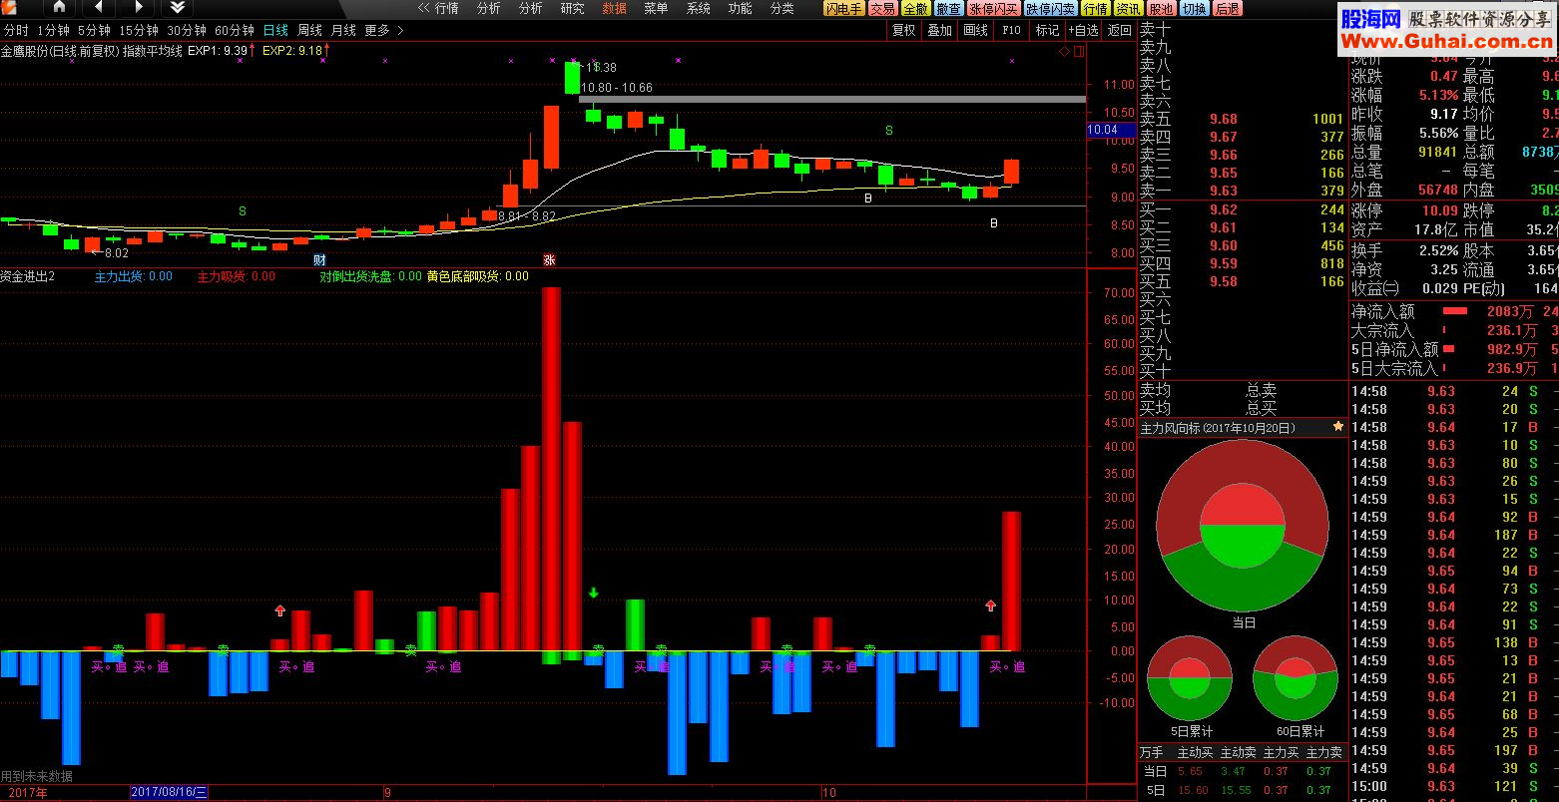Expand the 更多 period options

[384, 31]
